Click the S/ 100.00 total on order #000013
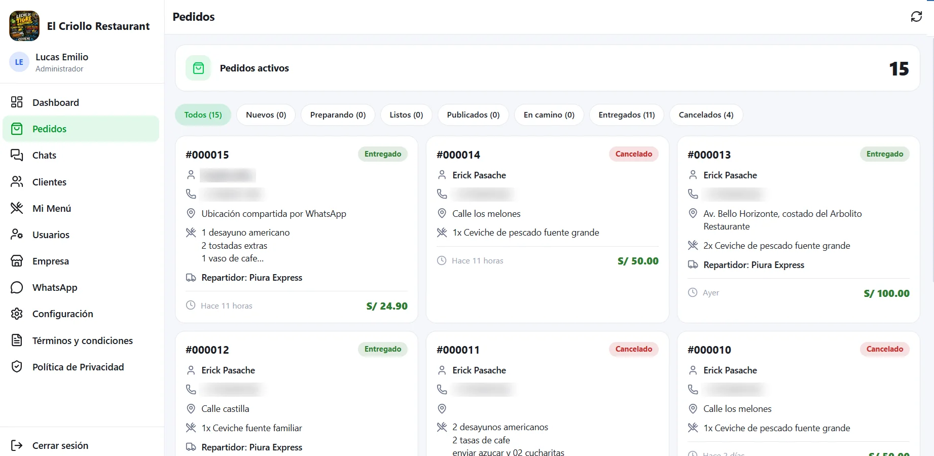Screen dimensions: 934x456 tap(887, 293)
